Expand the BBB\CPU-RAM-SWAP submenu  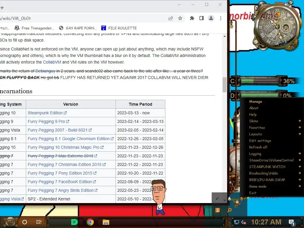coord(272,180)
